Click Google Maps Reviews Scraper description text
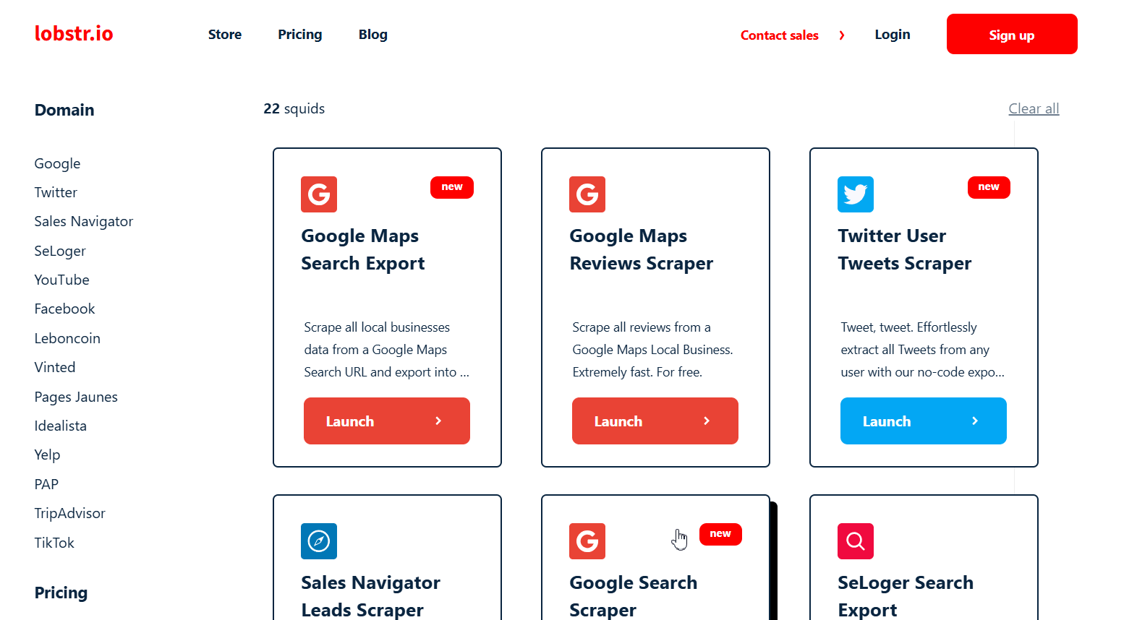The height and width of the screenshot is (620, 1137). coord(652,350)
